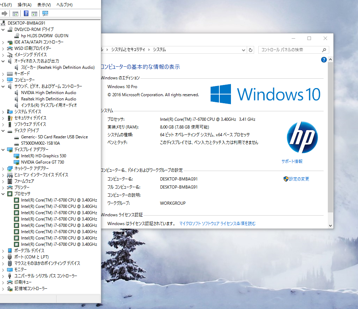Image resolution: width=358 pixels, height=309 pixels.
Task: Click the search magnifier in Control Panel search
Action: point(324,50)
